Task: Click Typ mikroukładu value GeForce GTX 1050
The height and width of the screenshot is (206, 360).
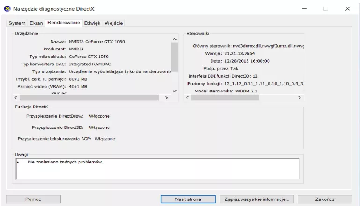Action: click(x=89, y=57)
